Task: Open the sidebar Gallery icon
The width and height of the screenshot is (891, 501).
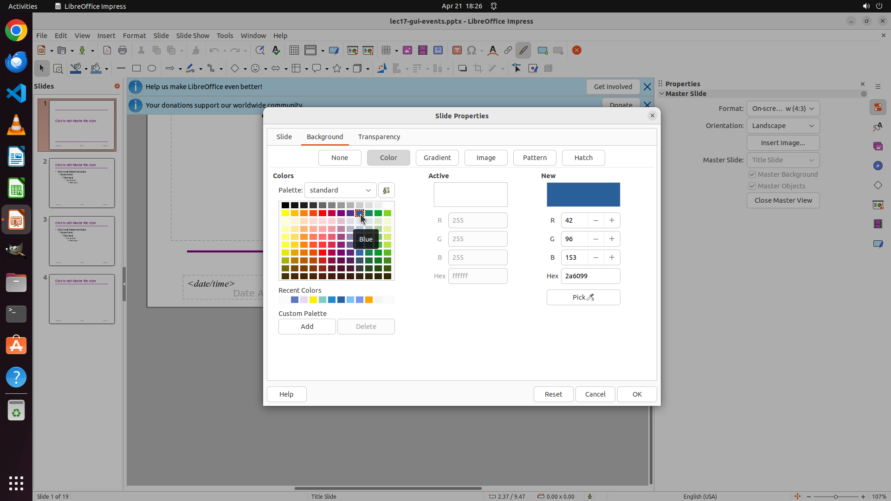Action: click(x=878, y=146)
